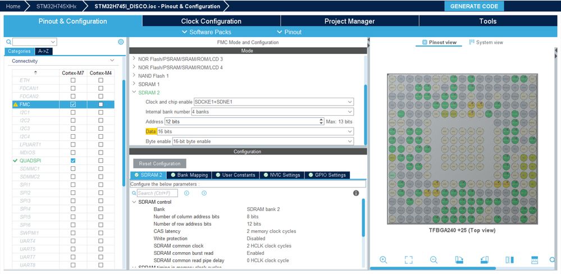Viewport: 561px width, 274px height.
Task: Click the peripheral search magnifier icon
Action: point(8,42)
